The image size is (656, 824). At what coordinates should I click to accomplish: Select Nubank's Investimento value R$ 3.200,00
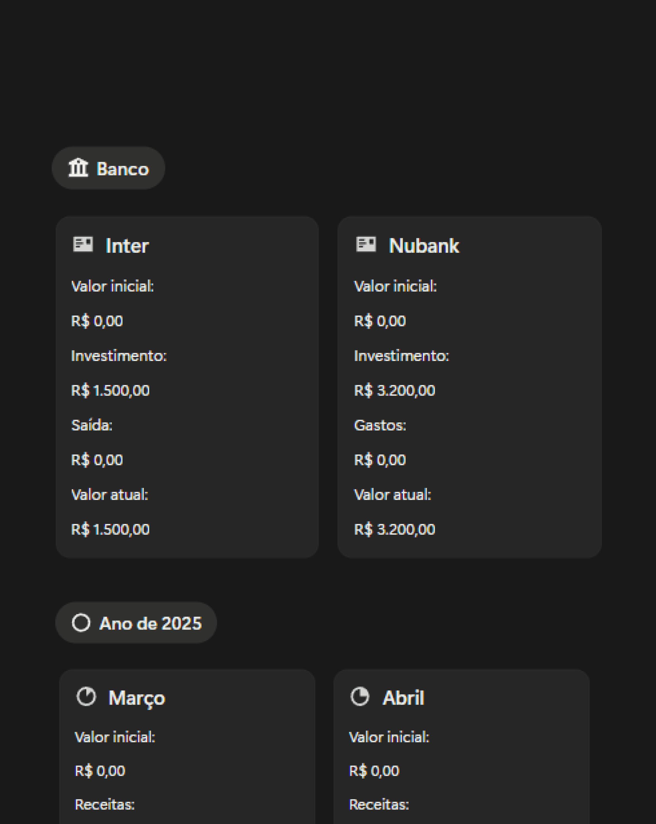(x=394, y=391)
